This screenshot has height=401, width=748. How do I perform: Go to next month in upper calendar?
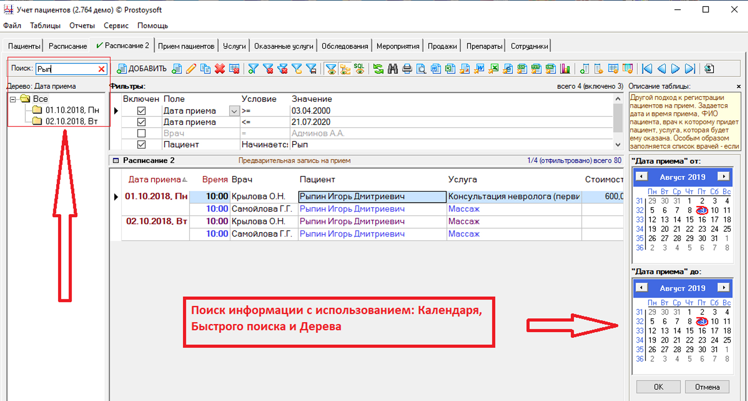click(724, 177)
